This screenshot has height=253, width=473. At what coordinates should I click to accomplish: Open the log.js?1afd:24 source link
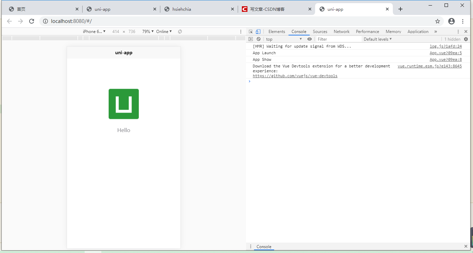pyautogui.click(x=446, y=46)
